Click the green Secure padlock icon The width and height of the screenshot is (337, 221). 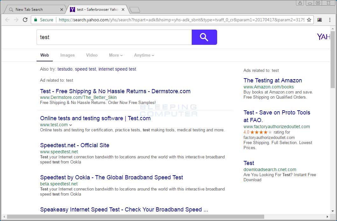36,20
